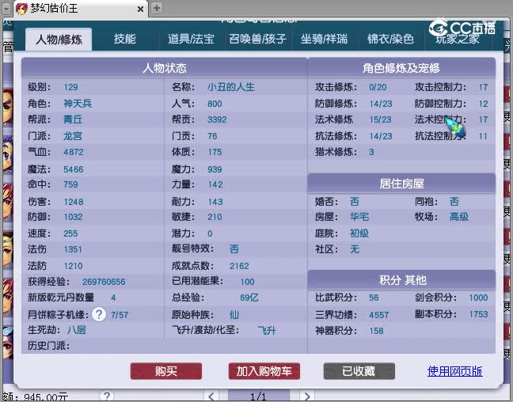Click the 高级 ranch value
Screen dimensions: 513x402
[x=459, y=217]
